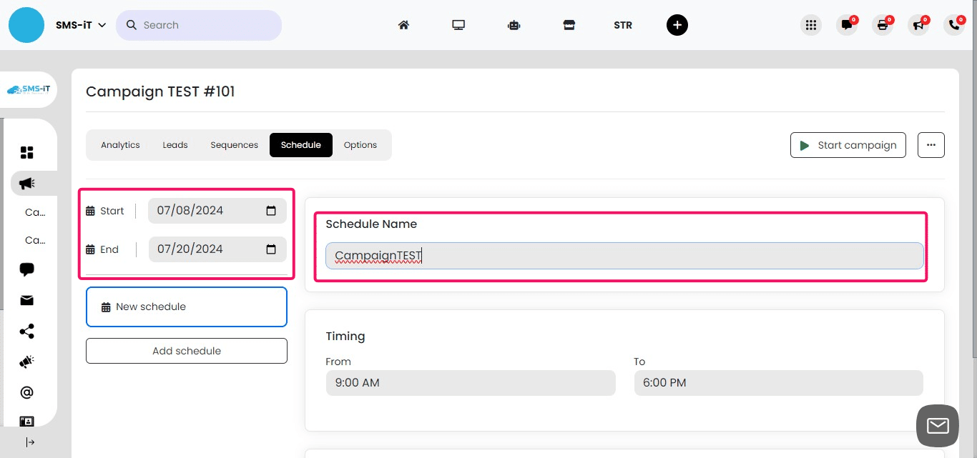Expand the SMS-iT workspace switcher chevron
The image size is (977, 458).
point(102,24)
